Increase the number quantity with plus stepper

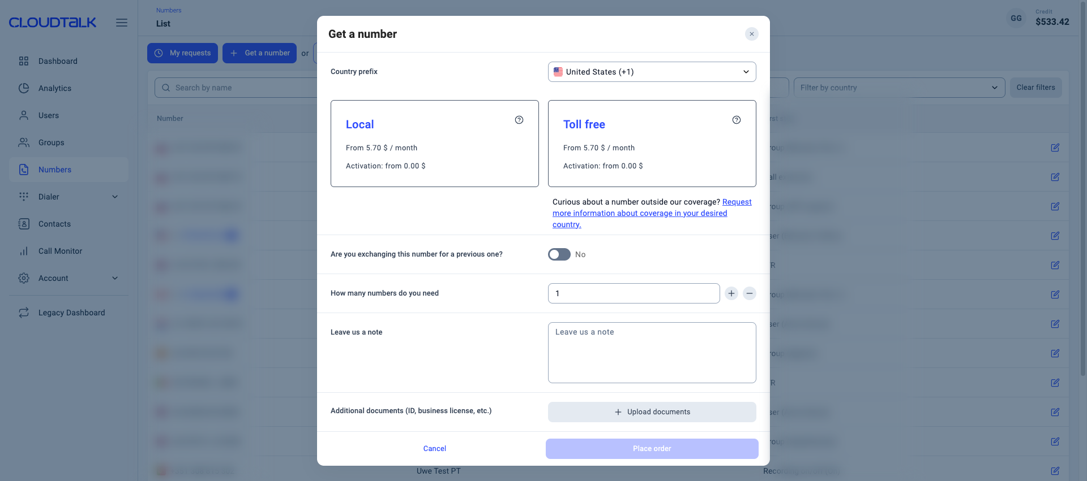(x=731, y=293)
